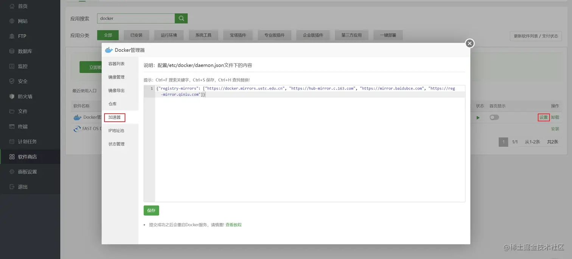The height and width of the screenshot is (259, 572).
Task: Click the grid icon beside 软件商店
Action: tap(12, 157)
